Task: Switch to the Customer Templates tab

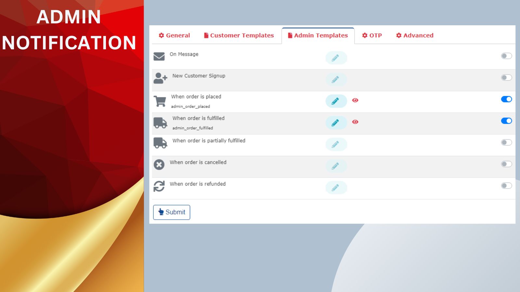Action: 239,35
